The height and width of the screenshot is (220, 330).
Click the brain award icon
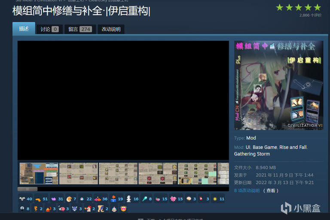(191, 199)
